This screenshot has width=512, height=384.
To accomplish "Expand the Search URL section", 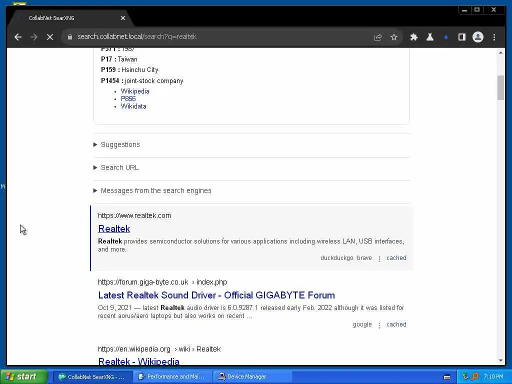I will pyautogui.click(x=116, y=167).
